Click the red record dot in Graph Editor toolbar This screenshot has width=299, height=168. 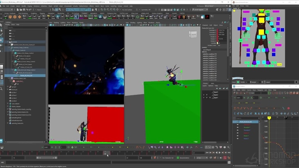(288, 108)
